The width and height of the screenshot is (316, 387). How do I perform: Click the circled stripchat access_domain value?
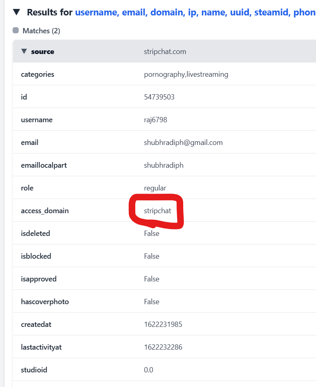tap(158, 211)
